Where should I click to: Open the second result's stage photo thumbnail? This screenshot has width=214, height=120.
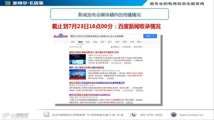pos(77,74)
